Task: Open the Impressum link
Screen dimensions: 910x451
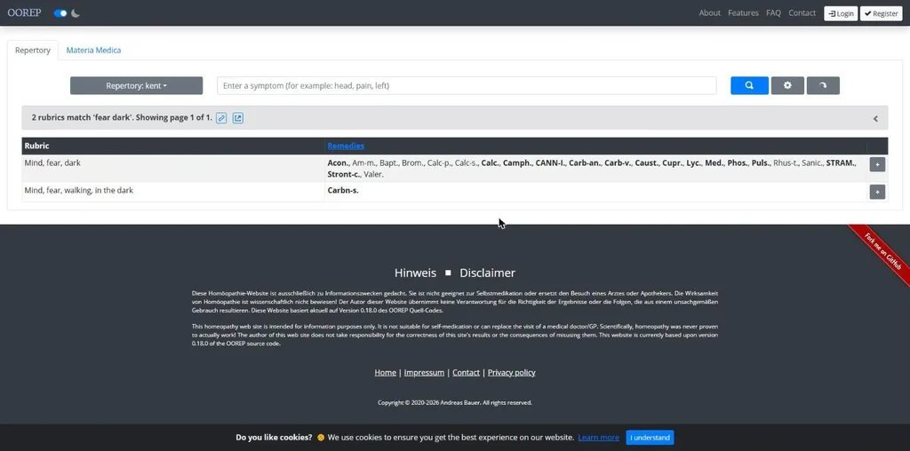Action: (424, 373)
